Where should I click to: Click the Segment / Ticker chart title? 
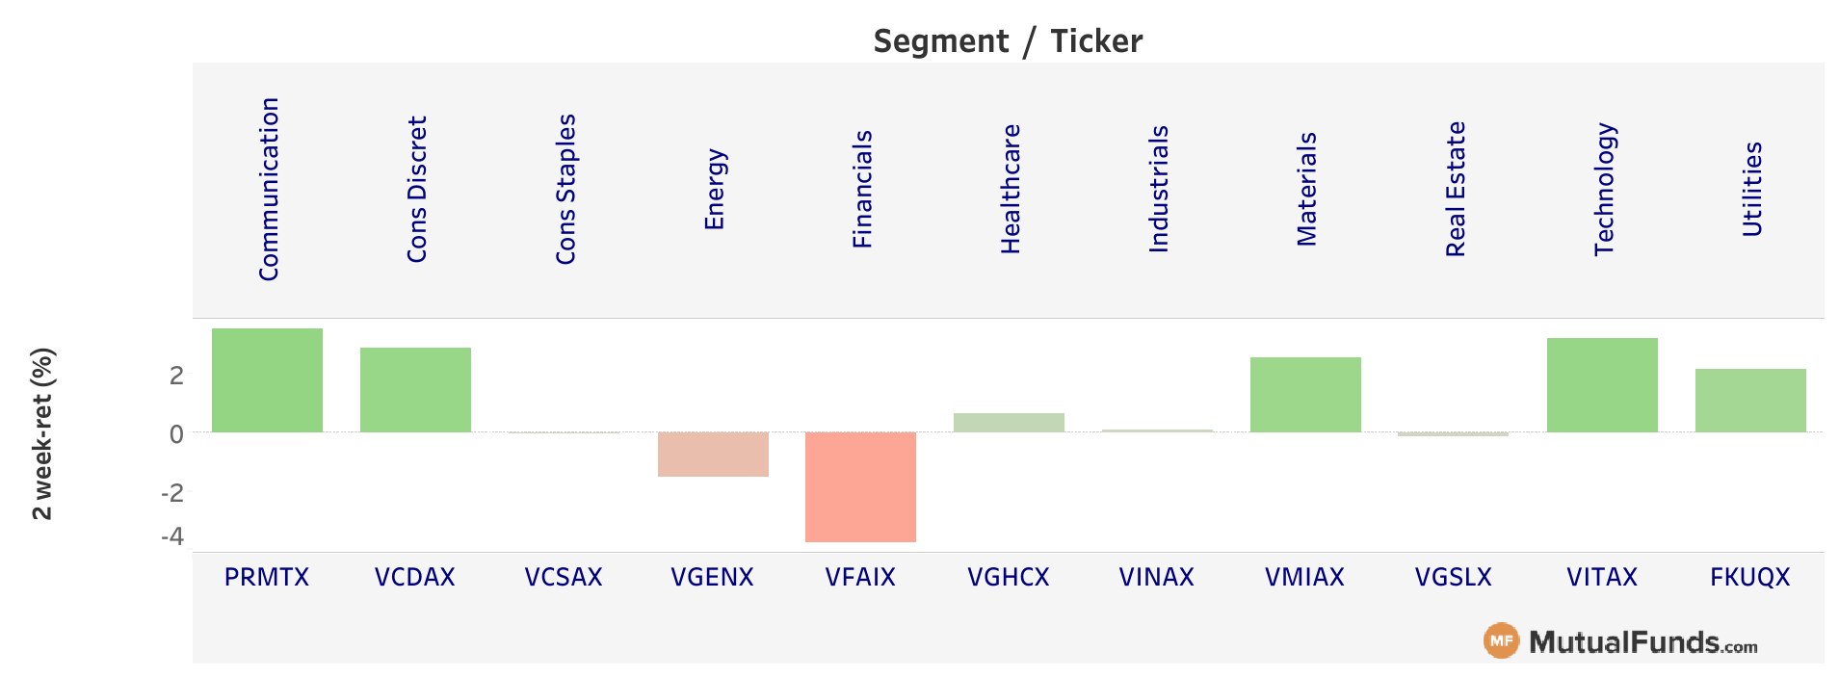1008,41
